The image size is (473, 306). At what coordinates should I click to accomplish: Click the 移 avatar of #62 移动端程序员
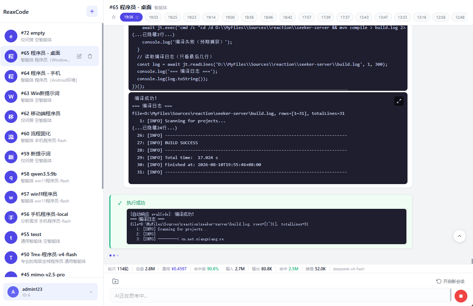[11, 117]
